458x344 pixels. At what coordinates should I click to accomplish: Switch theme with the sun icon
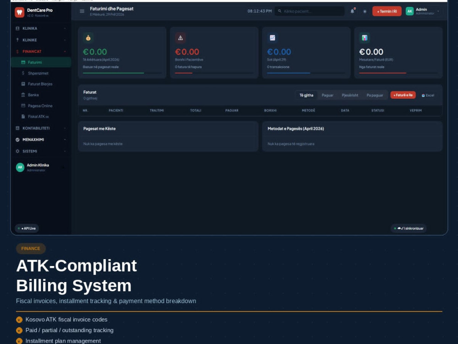point(365,11)
